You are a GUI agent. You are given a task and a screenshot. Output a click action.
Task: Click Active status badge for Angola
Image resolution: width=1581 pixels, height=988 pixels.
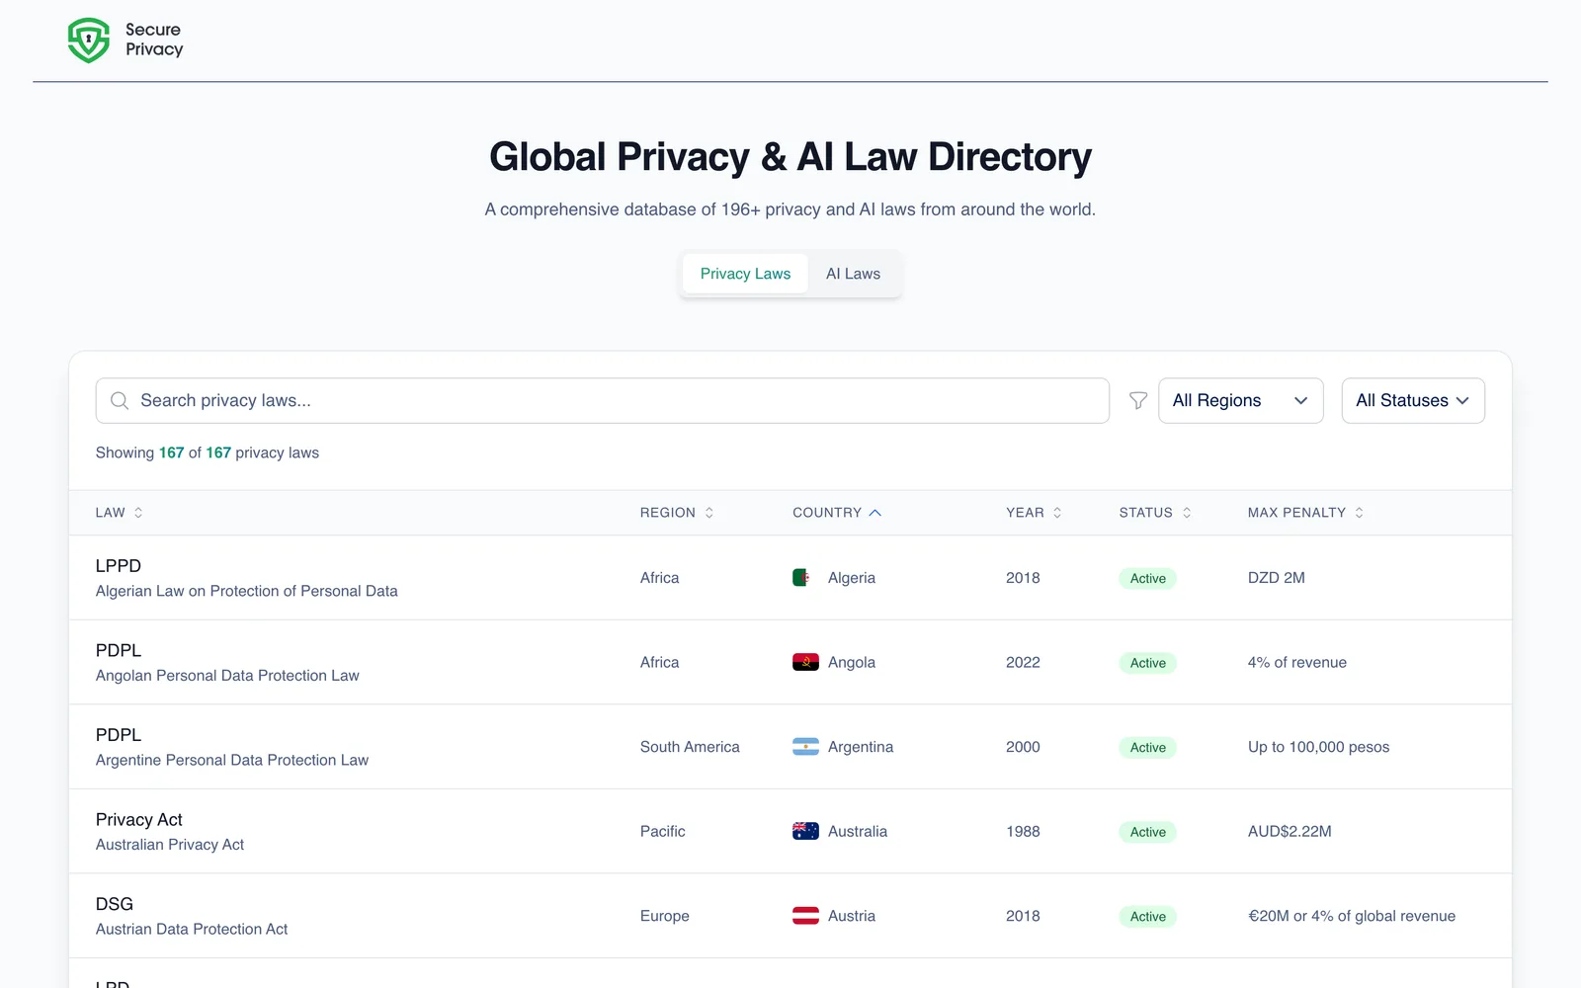[x=1147, y=663]
